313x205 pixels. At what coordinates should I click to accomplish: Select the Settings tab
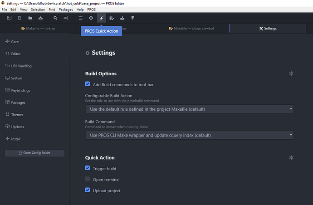click(268, 28)
